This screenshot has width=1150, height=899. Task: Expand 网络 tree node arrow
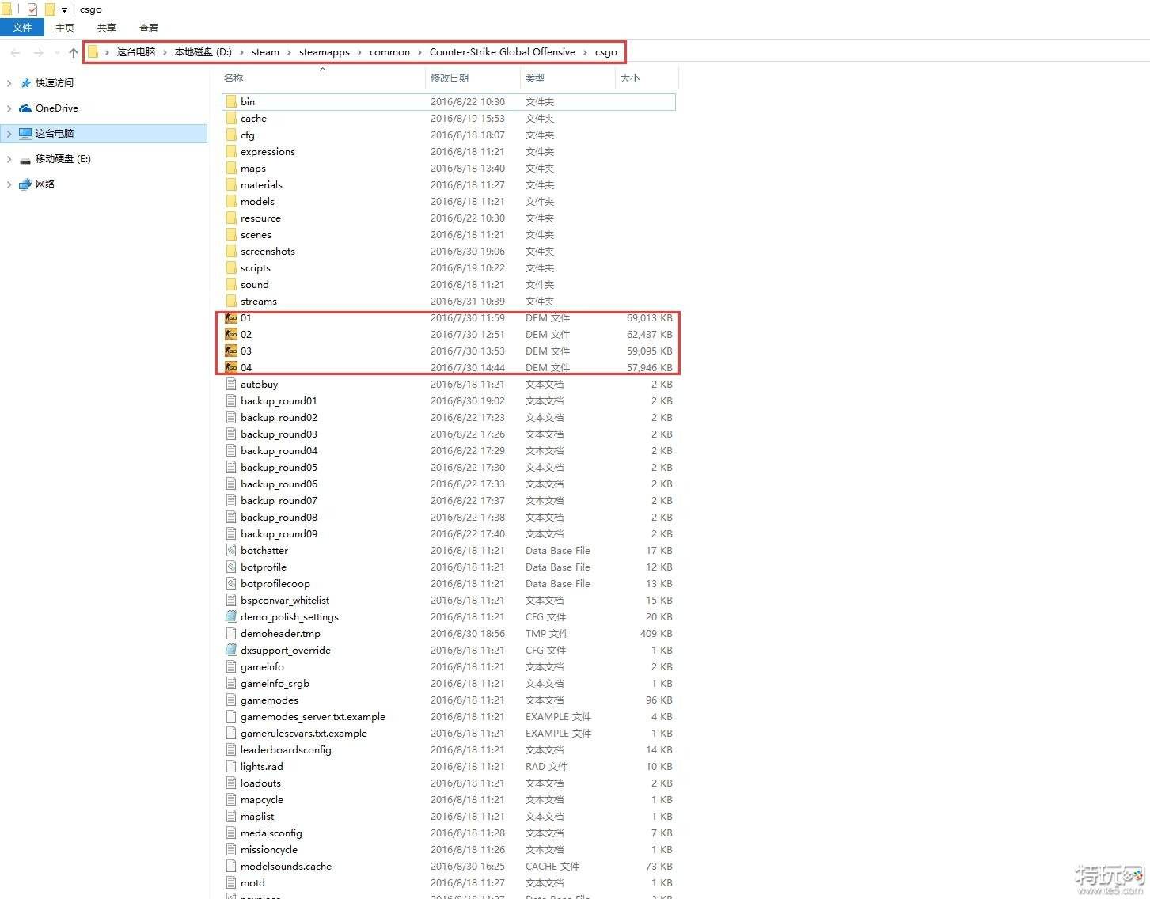[x=9, y=184]
